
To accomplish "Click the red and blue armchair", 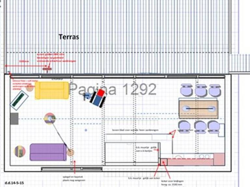I will tap(98, 98).
